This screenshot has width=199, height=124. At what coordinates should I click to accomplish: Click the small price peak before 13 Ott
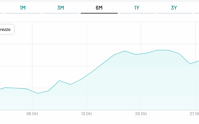pos(59,80)
